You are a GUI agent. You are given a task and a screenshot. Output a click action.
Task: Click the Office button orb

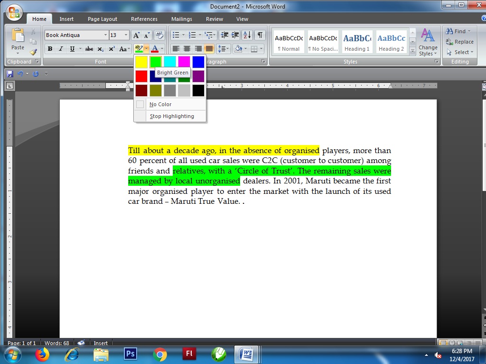click(14, 13)
